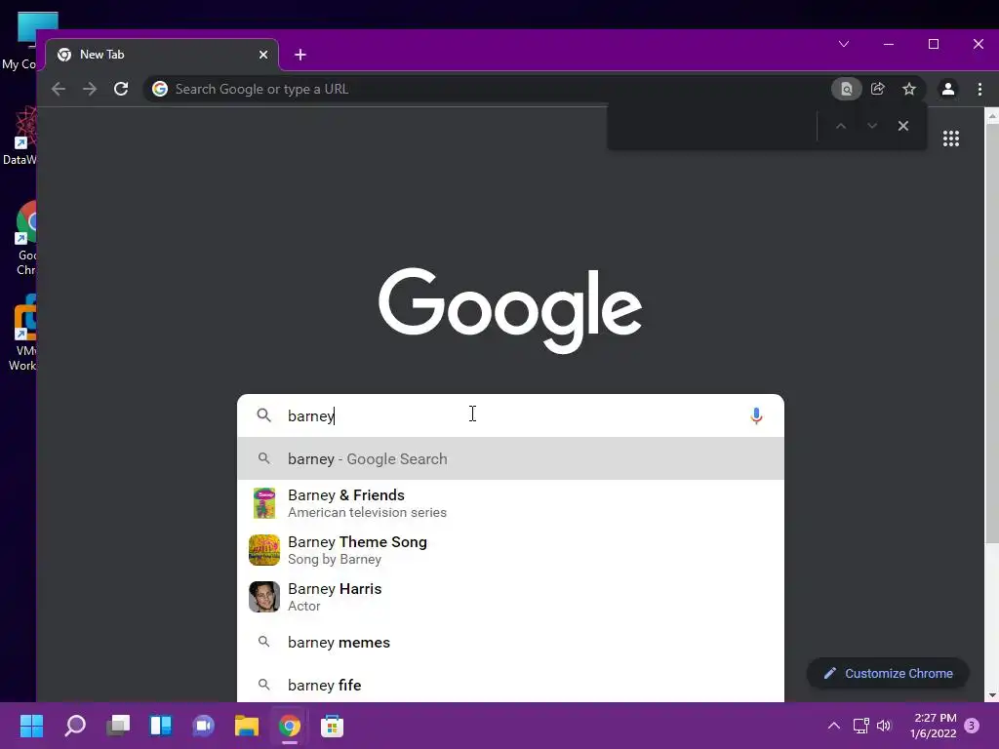Viewport: 999px width, 749px height.
Task: Click the Google icon in address bar
Action: click(160, 89)
